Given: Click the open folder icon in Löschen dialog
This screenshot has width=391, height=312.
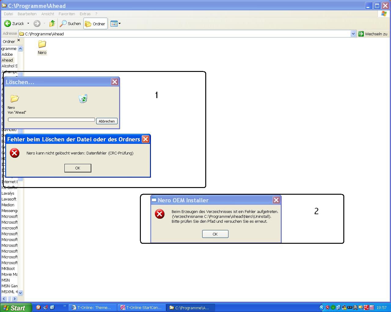Looking at the screenshot, I should tap(14, 98).
